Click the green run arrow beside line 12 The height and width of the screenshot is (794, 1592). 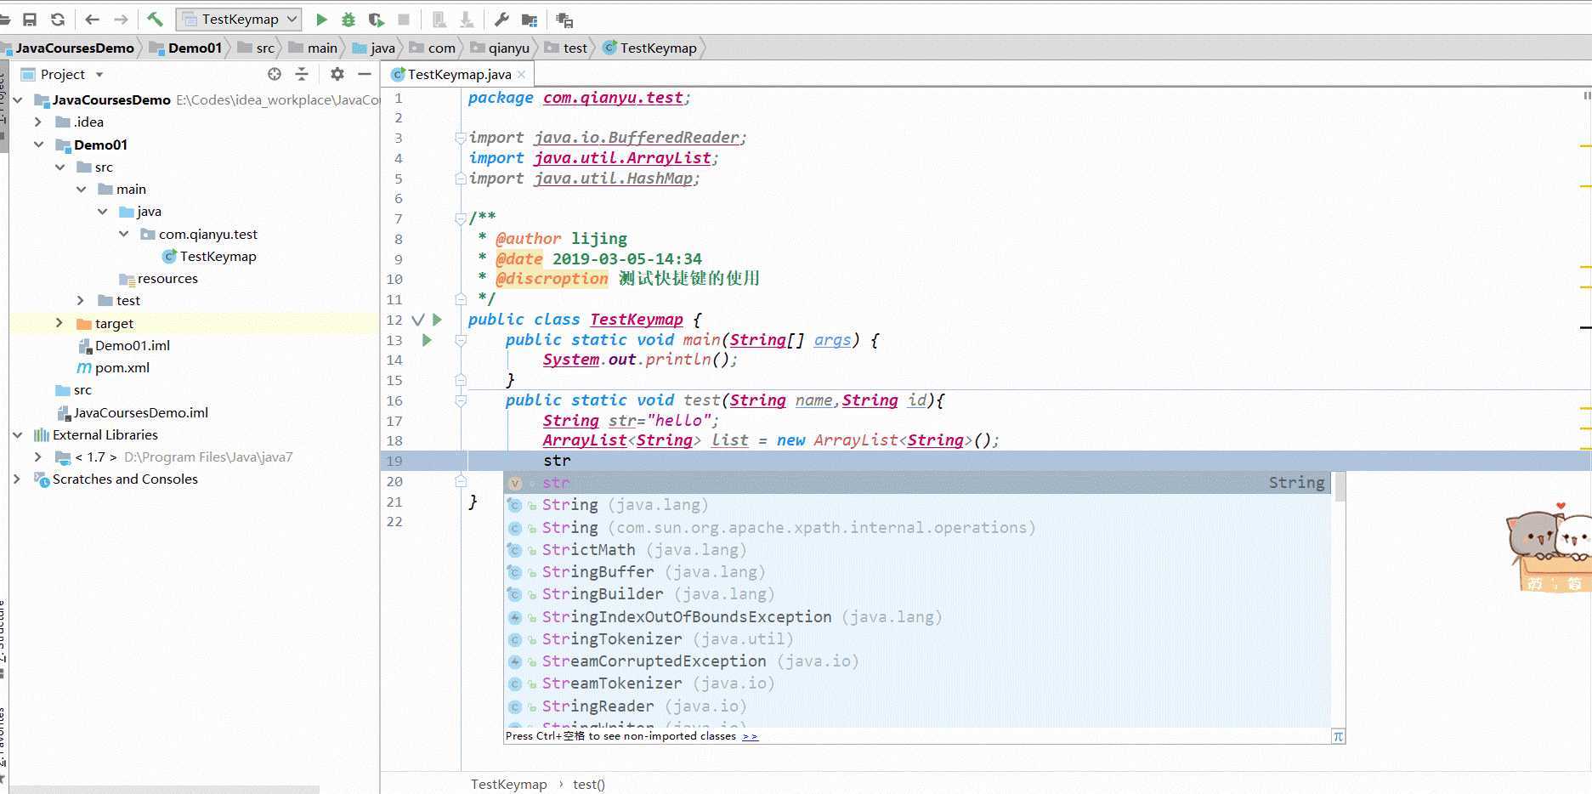click(437, 320)
